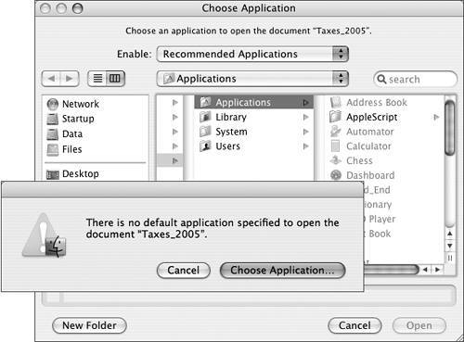The height and width of the screenshot is (342, 464).
Task: Expand the System folder arrow
Action: (x=305, y=132)
